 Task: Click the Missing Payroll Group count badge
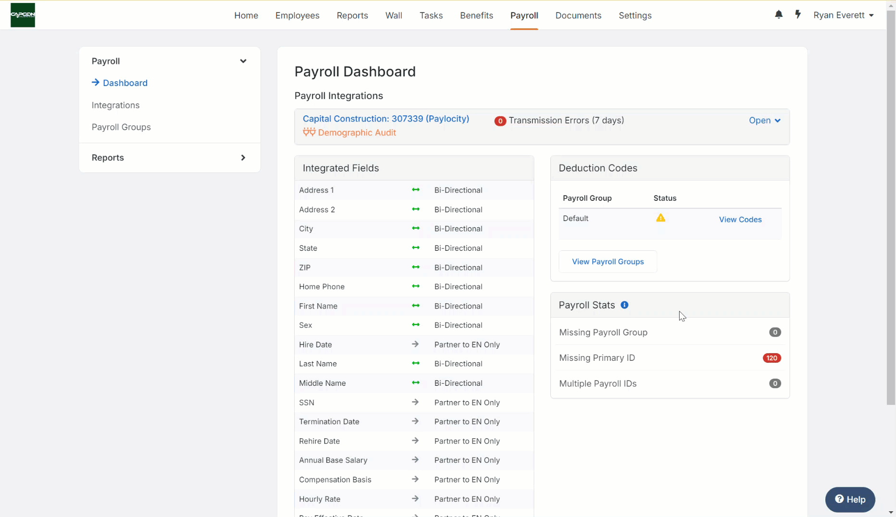coord(775,332)
